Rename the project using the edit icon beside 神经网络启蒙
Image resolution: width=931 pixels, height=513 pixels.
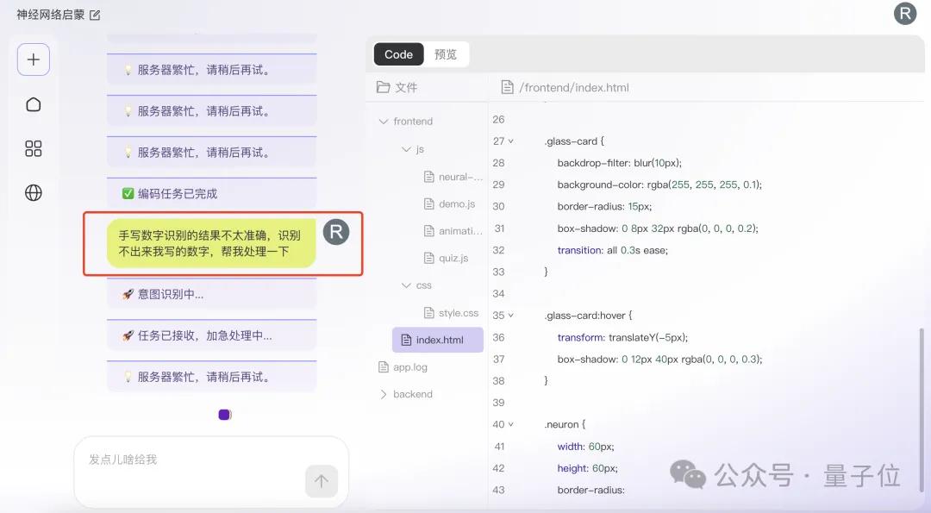(95, 15)
